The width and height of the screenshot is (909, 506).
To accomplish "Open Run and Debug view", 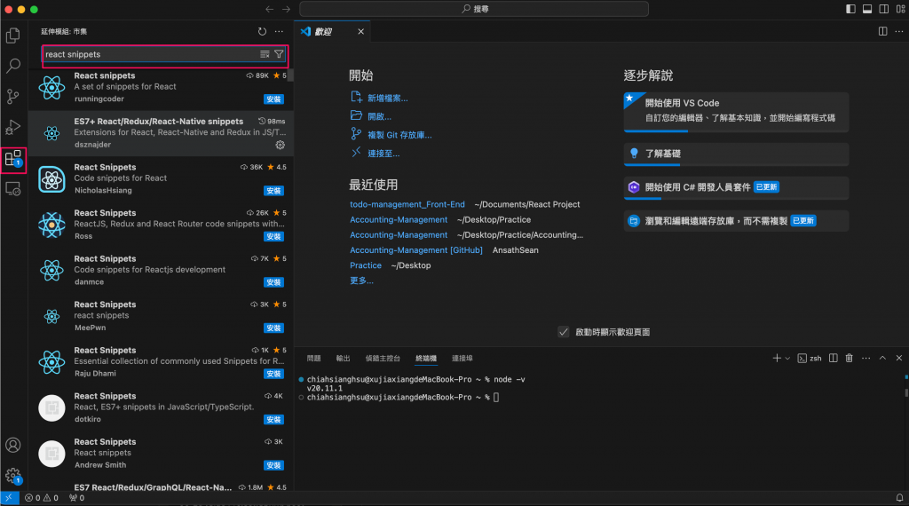I will coord(12,127).
